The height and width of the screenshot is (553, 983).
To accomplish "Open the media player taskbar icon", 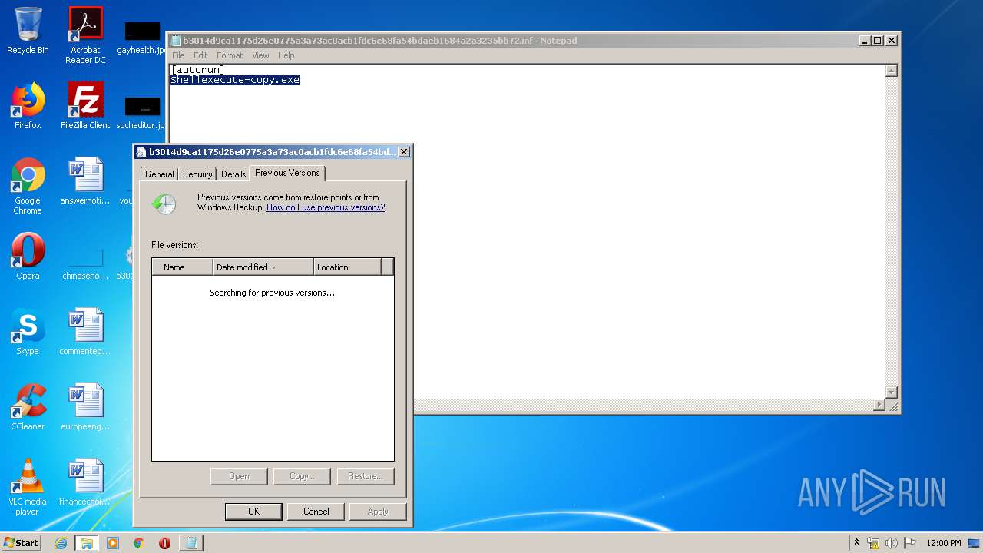I will click(113, 543).
